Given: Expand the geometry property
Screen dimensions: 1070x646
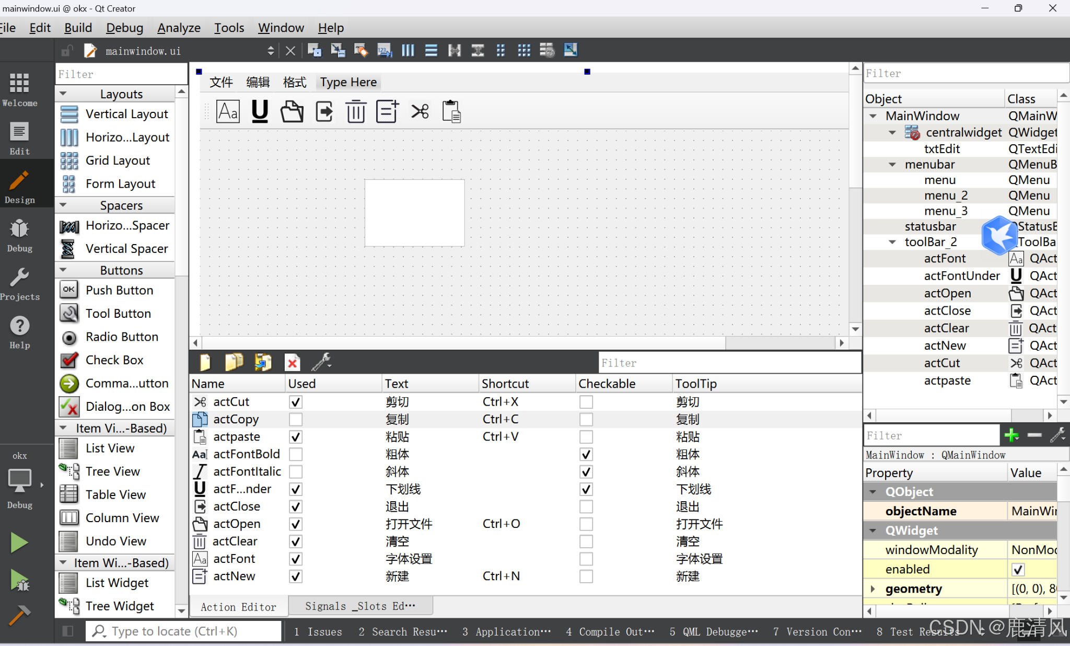Looking at the screenshot, I should 873,589.
